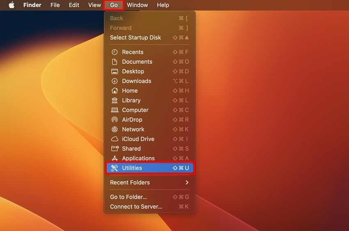The image size is (349, 231).
Task: Click the Utilities tools icon
Action: point(115,168)
